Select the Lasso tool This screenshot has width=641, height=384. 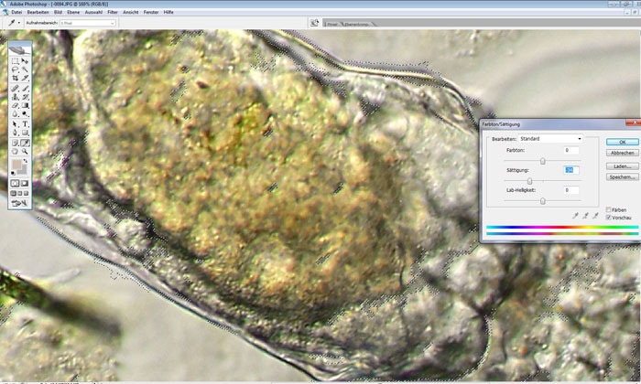[x=16, y=70]
